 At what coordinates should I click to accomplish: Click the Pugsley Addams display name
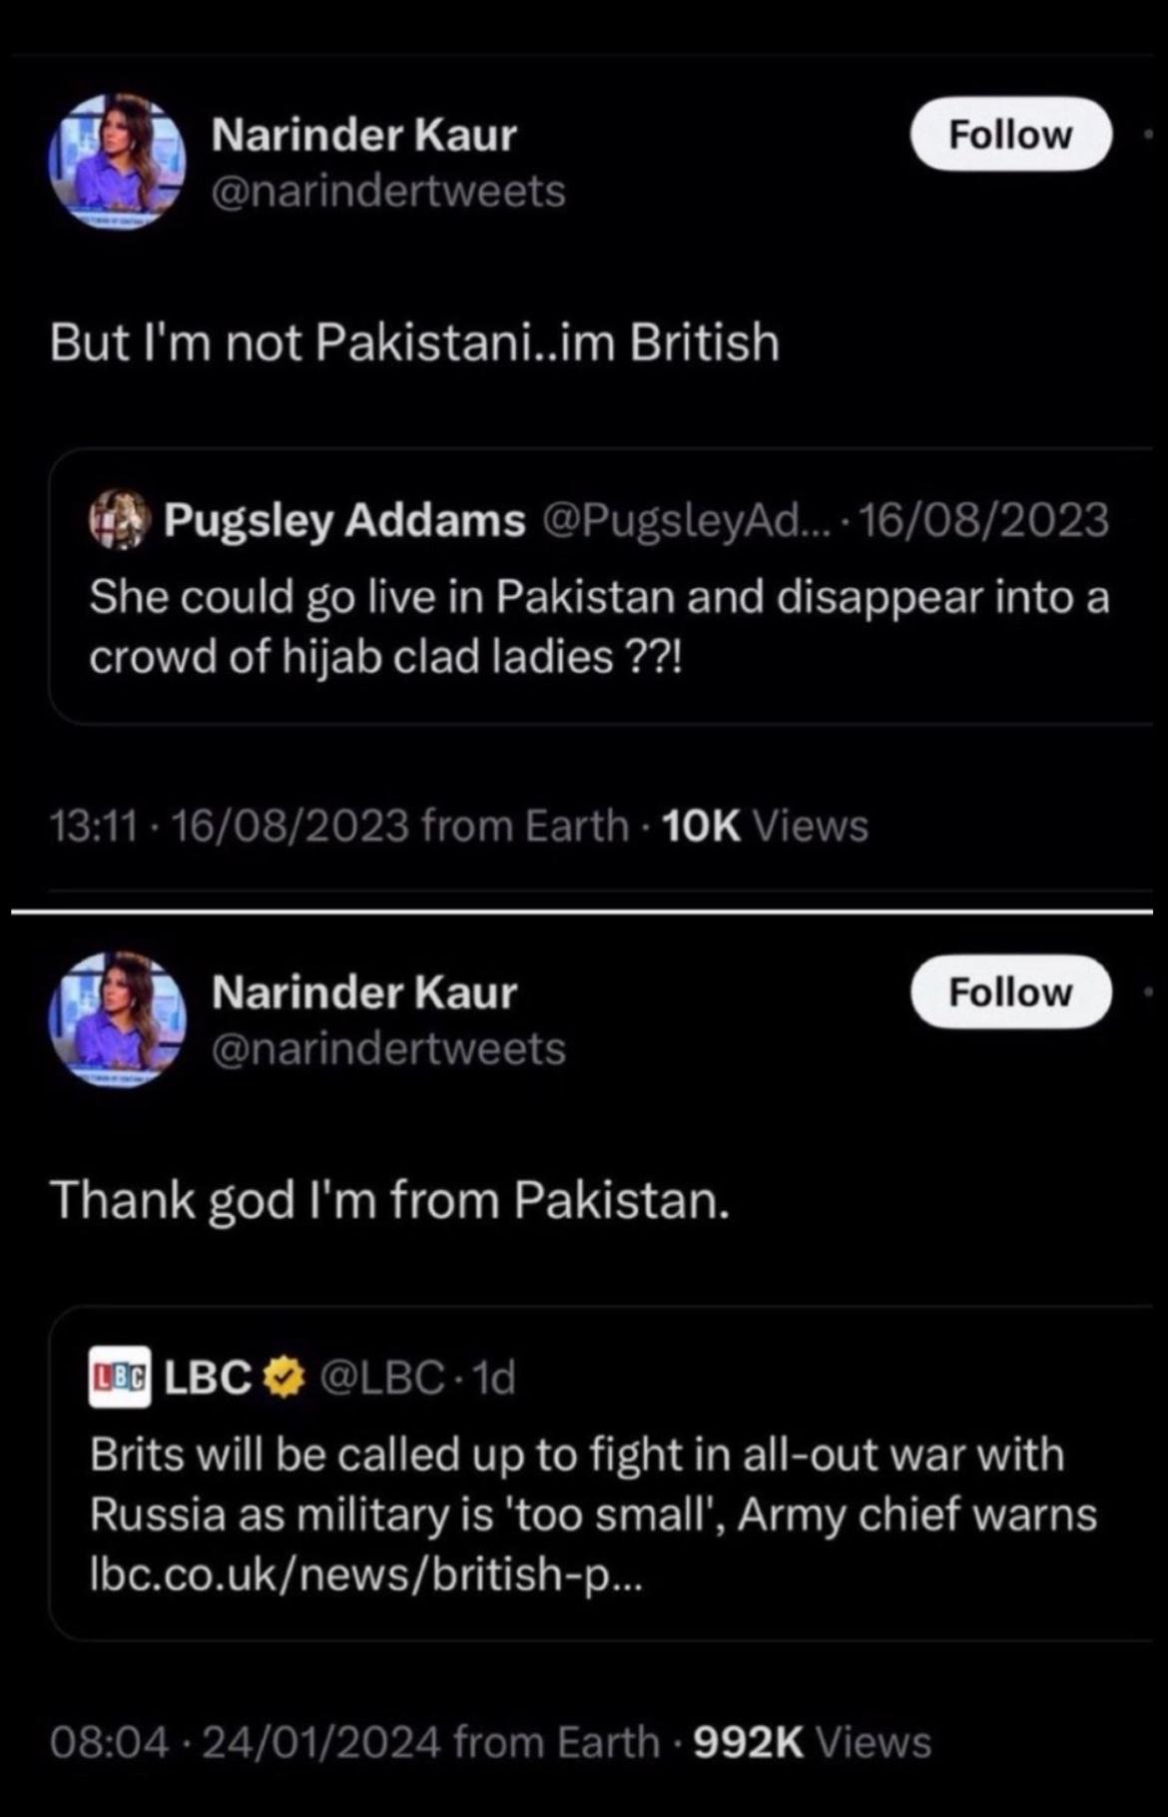click(x=344, y=519)
